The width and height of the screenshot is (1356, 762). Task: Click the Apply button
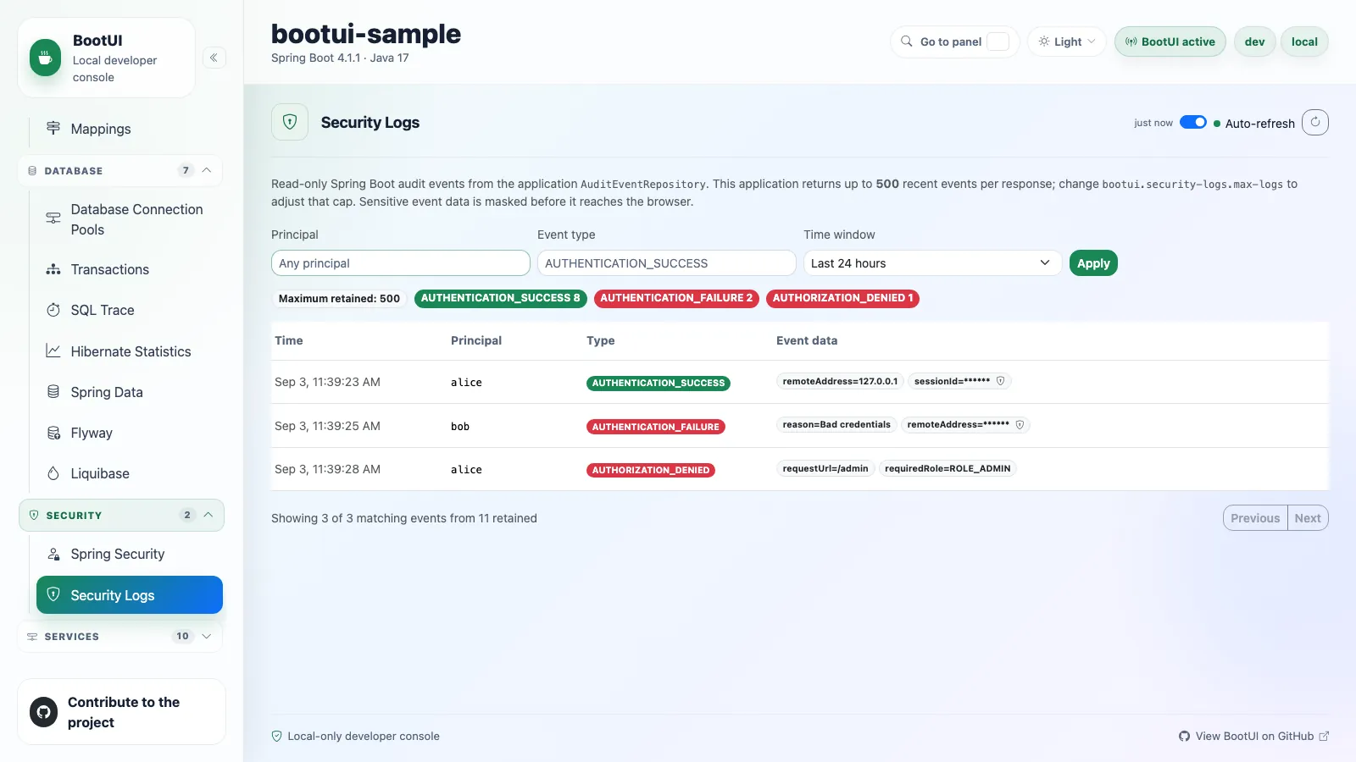(1093, 263)
